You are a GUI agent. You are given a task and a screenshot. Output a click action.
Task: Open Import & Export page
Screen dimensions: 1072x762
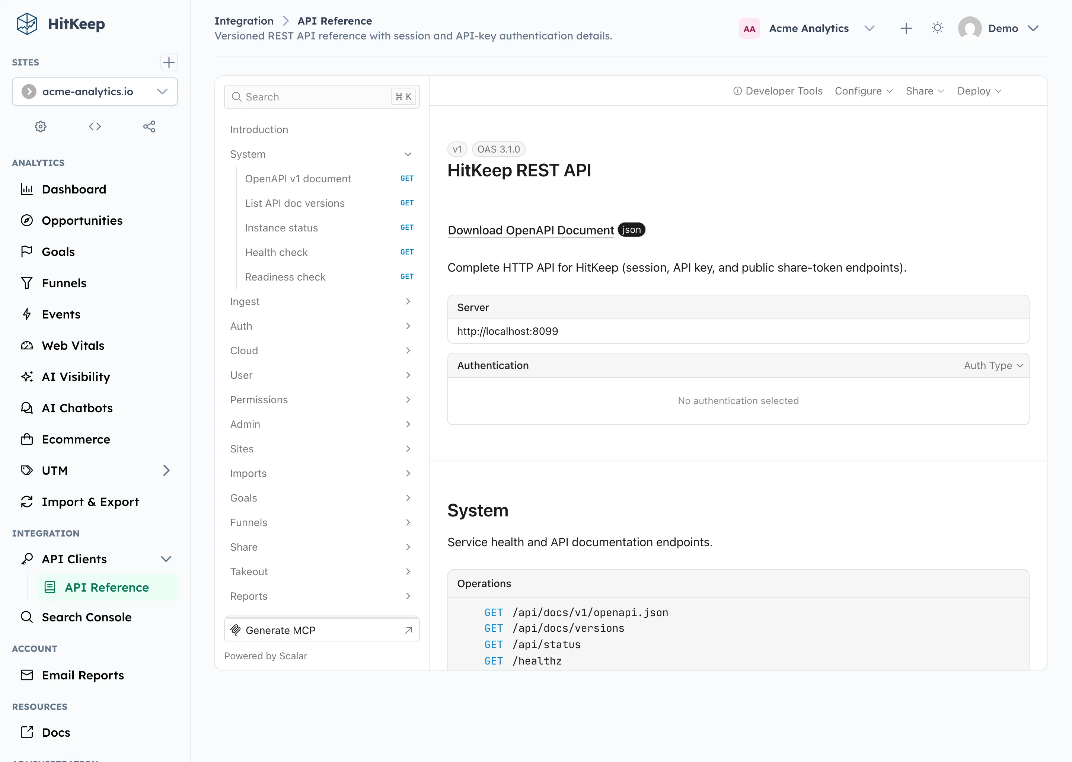point(95,502)
